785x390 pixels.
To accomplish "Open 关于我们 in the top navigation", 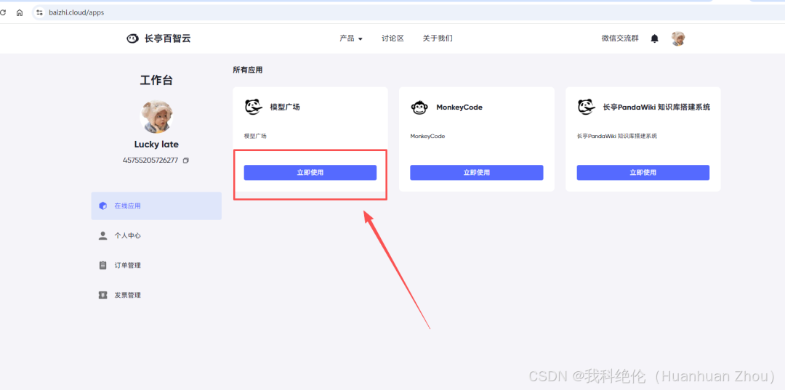I will [438, 38].
